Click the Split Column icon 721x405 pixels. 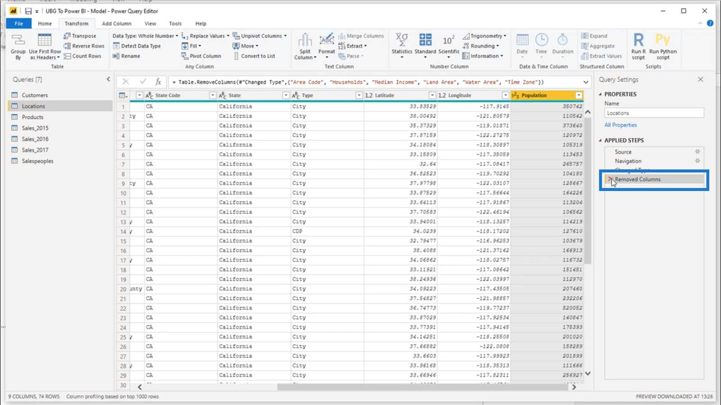pos(305,40)
